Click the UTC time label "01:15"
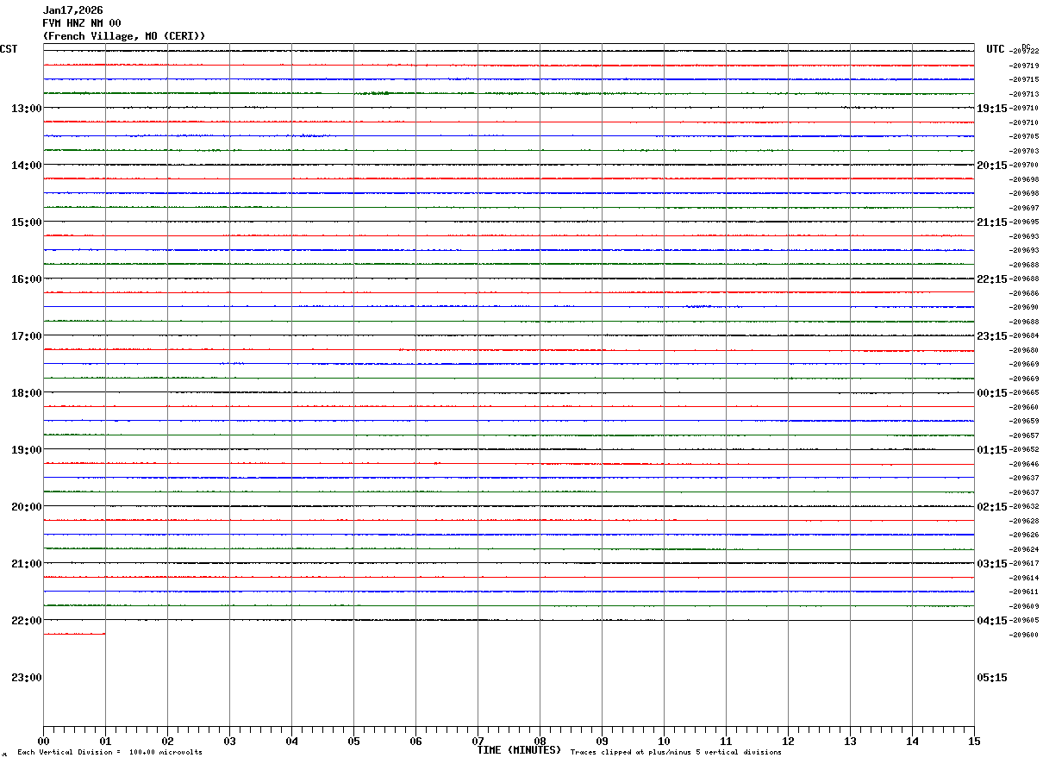 (x=992, y=449)
